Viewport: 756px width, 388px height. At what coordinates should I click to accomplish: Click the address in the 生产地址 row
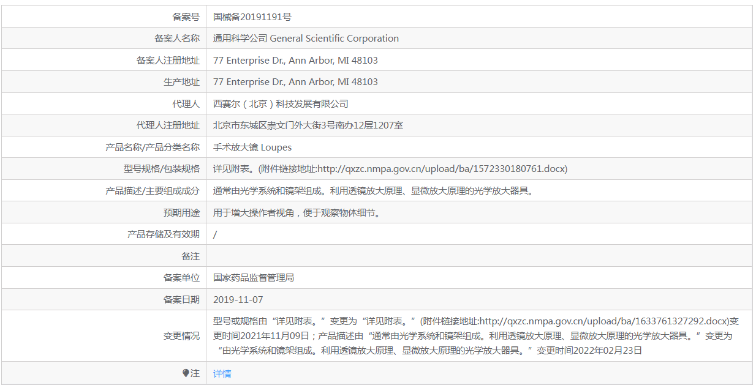click(295, 81)
